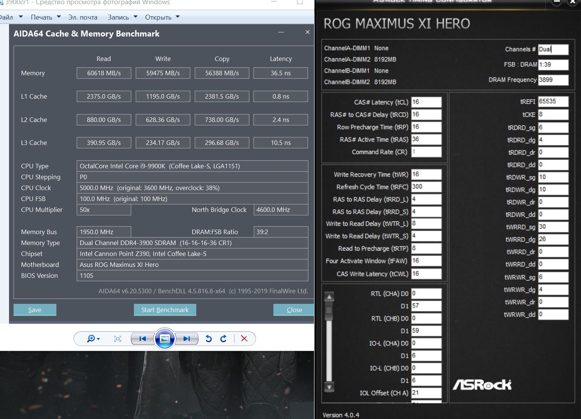
Task: Close the AIDA64 dialog with the X
Action: [308, 32]
